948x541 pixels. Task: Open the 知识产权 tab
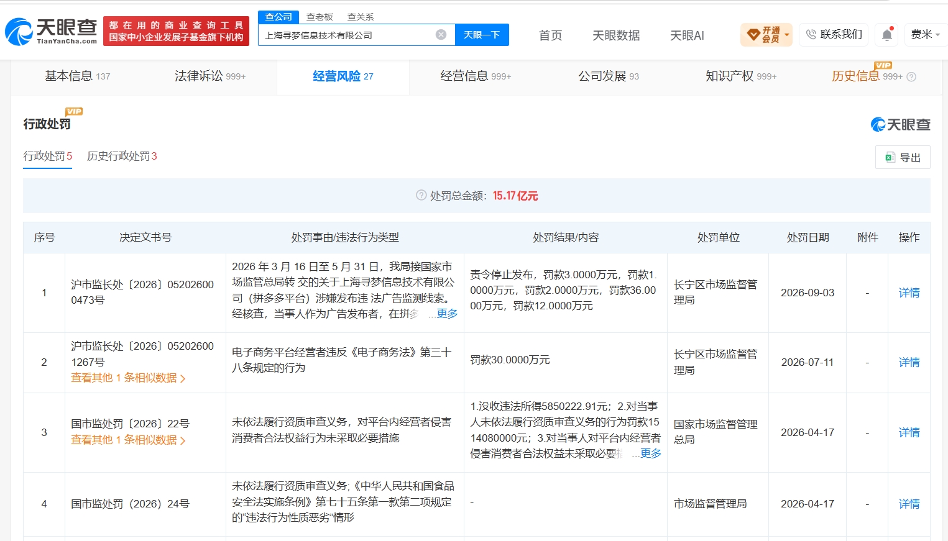coord(741,76)
